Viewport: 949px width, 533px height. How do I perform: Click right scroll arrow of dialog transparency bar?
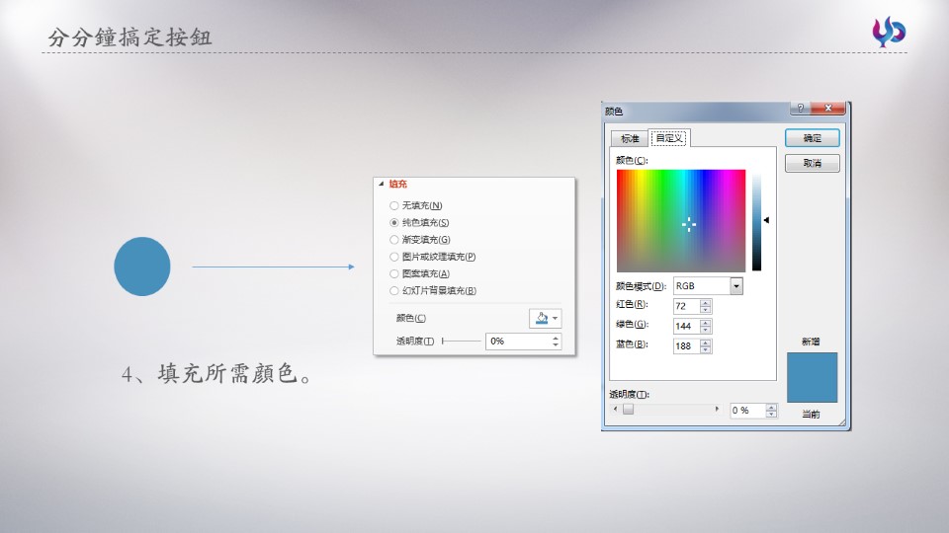[x=717, y=410]
